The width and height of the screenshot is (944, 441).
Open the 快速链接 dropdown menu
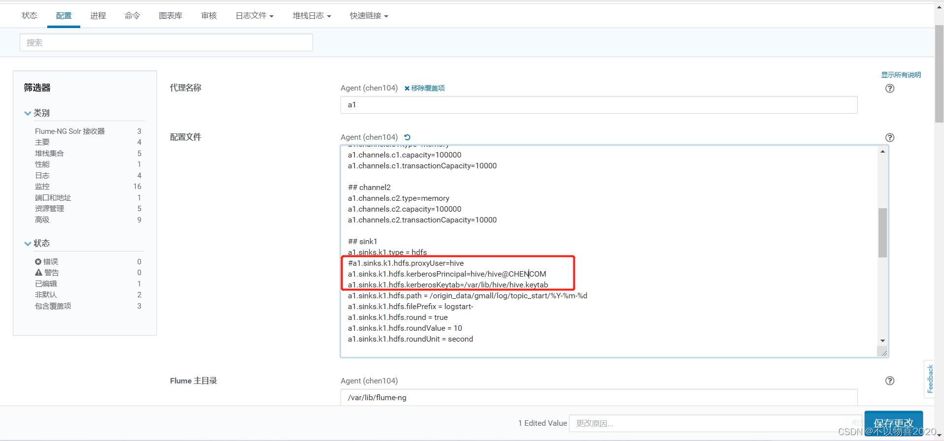pos(369,16)
